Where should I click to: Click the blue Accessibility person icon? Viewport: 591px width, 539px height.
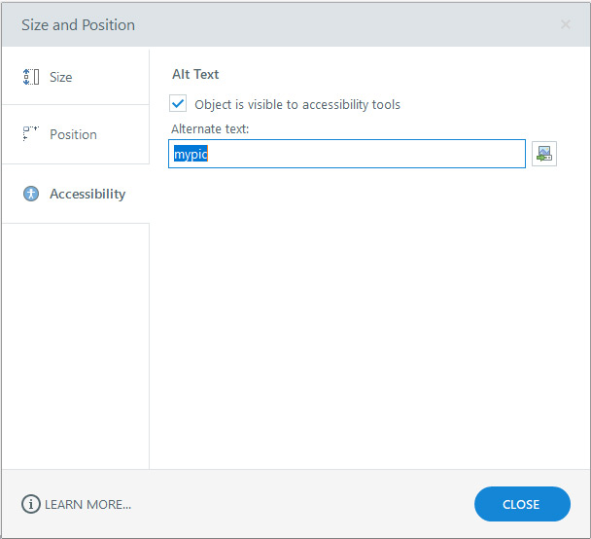pyautogui.click(x=31, y=194)
